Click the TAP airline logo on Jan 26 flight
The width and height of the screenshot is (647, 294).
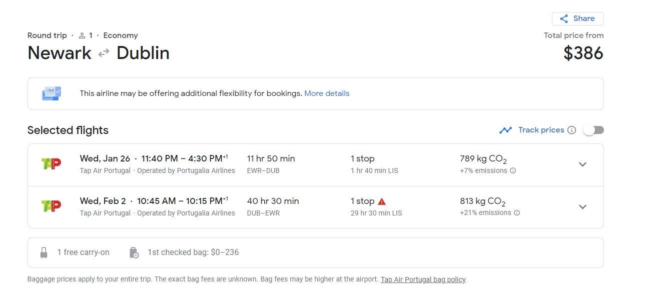click(51, 163)
